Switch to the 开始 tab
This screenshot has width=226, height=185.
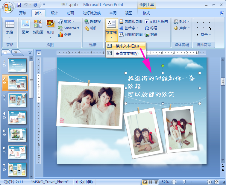[23, 13]
